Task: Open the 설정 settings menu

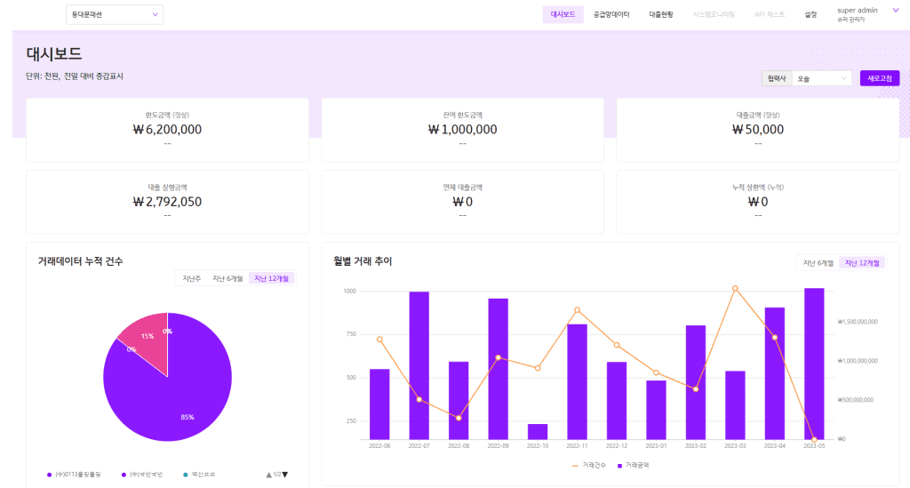Action: (810, 14)
